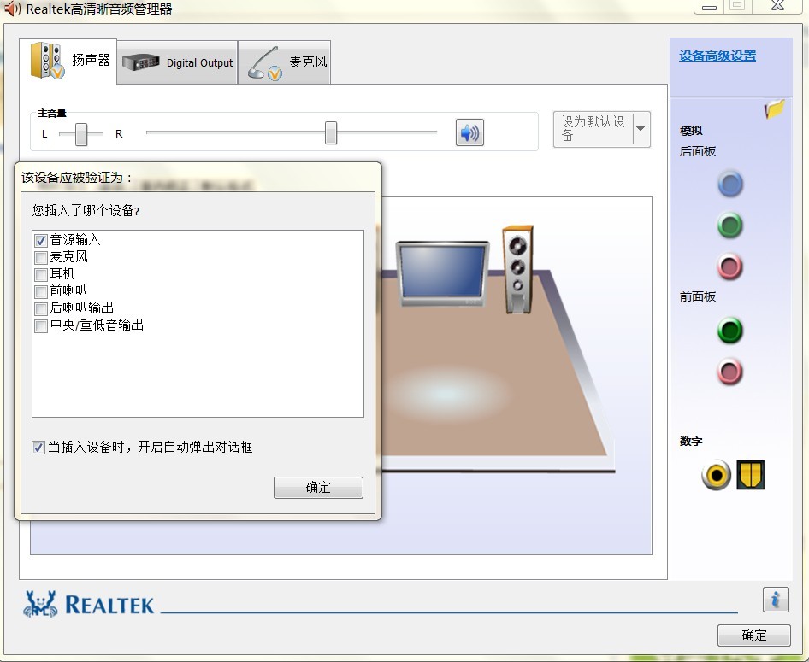The image size is (809, 662).
Task: Click 确定 in the device dialog
Action: 318,488
